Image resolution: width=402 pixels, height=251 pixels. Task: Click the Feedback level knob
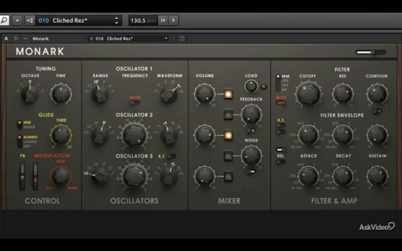pos(251,114)
